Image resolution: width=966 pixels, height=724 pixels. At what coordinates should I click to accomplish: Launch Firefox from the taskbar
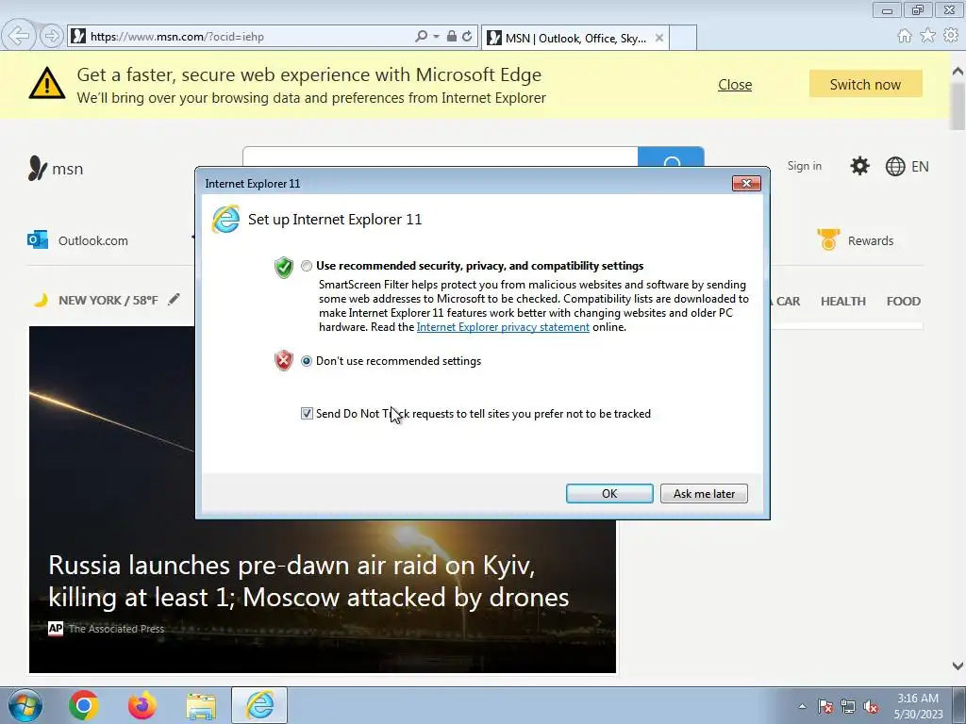pyautogui.click(x=142, y=705)
